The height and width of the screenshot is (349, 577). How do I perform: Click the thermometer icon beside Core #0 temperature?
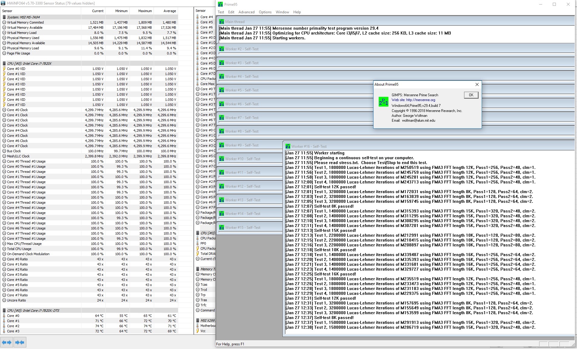(x=4, y=316)
